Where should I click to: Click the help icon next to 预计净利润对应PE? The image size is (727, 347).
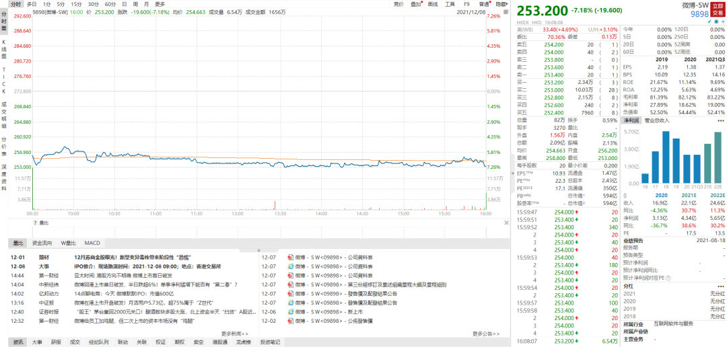click(668, 278)
